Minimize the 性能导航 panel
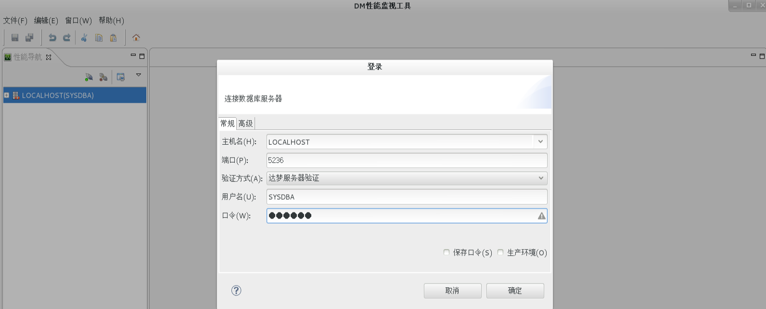The width and height of the screenshot is (766, 309). point(133,55)
